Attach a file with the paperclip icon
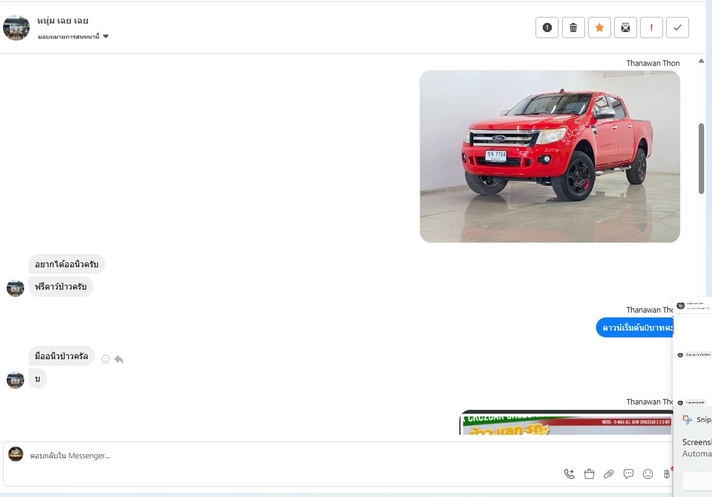The image size is (712, 497). point(609,474)
